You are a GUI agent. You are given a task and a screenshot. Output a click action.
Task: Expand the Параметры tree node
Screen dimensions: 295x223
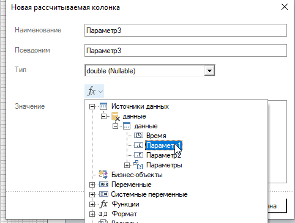click(127, 165)
